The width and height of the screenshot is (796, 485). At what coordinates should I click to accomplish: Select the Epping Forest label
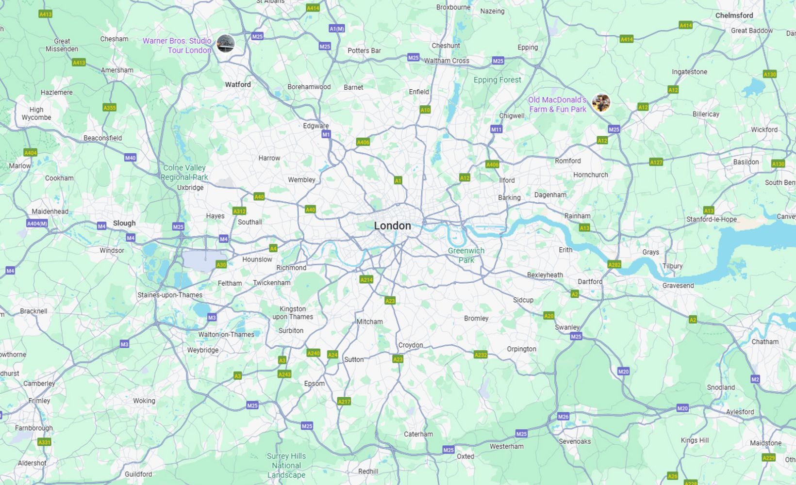[x=497, y=80]
